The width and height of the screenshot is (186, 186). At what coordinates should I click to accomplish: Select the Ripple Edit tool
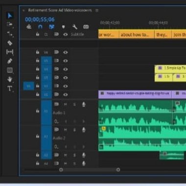click(10, 34)
